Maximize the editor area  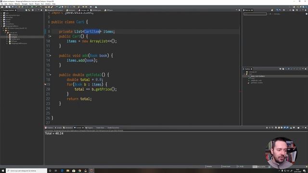[239, 10]
